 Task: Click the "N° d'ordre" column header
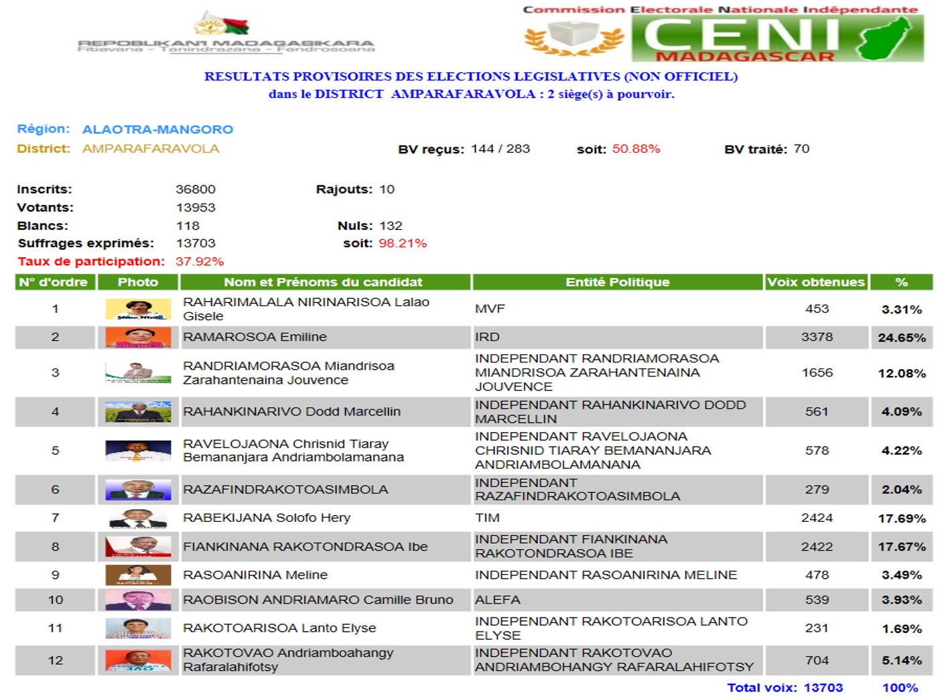[x=55, y=282]
